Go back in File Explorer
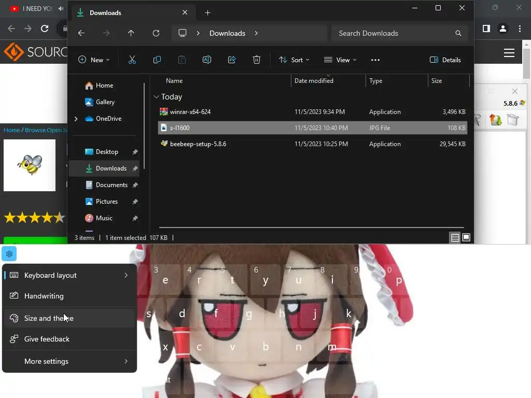The width and height of the screenshot is (531, 398). coord(81,33)
